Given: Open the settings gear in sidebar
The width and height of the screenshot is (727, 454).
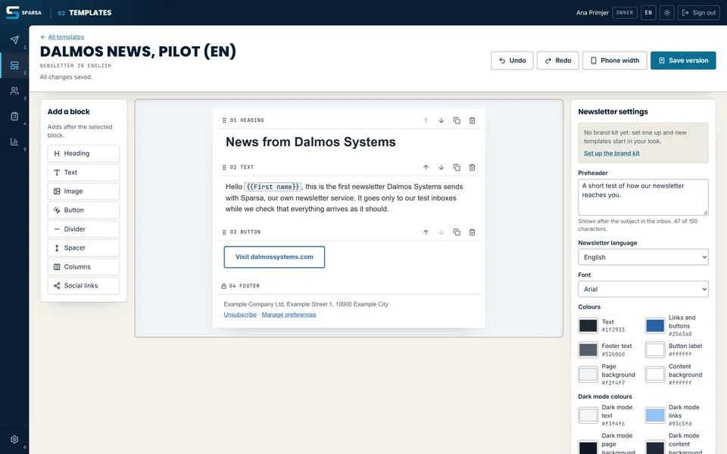Looking at the screenshot, I should (x=14, y=439).
